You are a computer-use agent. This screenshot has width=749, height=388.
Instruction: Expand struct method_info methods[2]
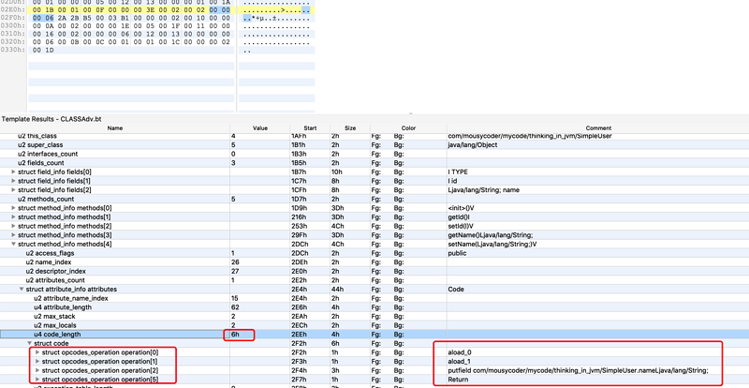(13, 226)
